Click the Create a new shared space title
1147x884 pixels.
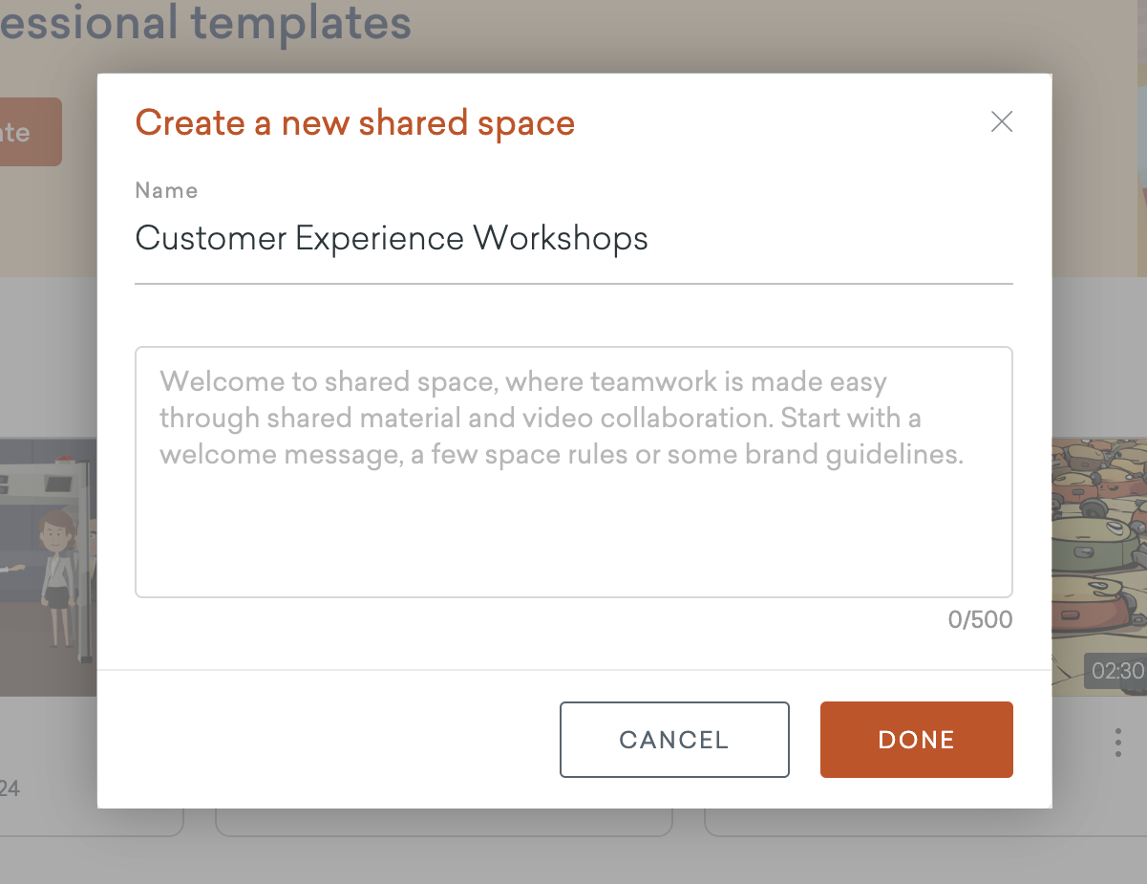pyautogui.click(x=355, y=122)
